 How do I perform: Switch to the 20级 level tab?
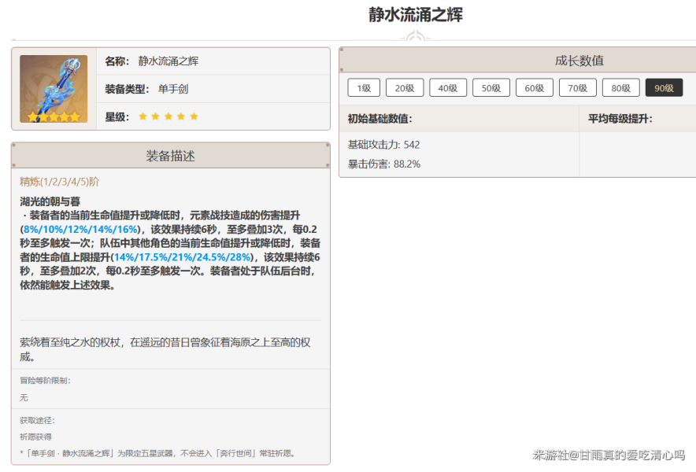pyautogui.click(x=405, y=88)
